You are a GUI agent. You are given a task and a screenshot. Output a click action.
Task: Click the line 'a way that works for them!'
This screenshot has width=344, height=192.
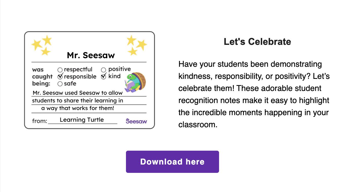coord(78,108)
